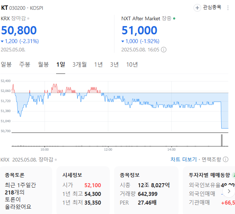Screen dimensions: 235x214
Task: Add KT to 관심종목 with plus icon
Action: tap(197, 8)
